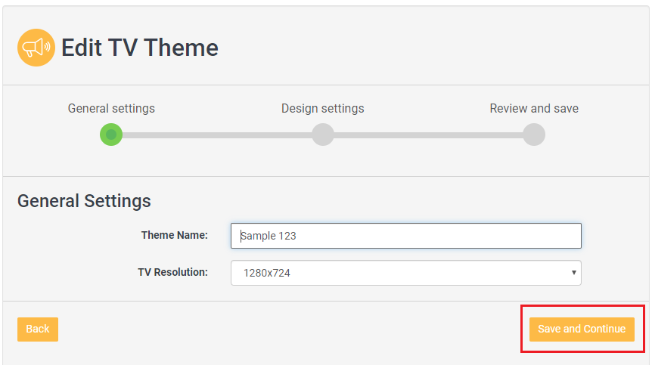Go to the General settings step label
Image resolution: width=652 pixels, height=365 pixels.
coord(111,108)
